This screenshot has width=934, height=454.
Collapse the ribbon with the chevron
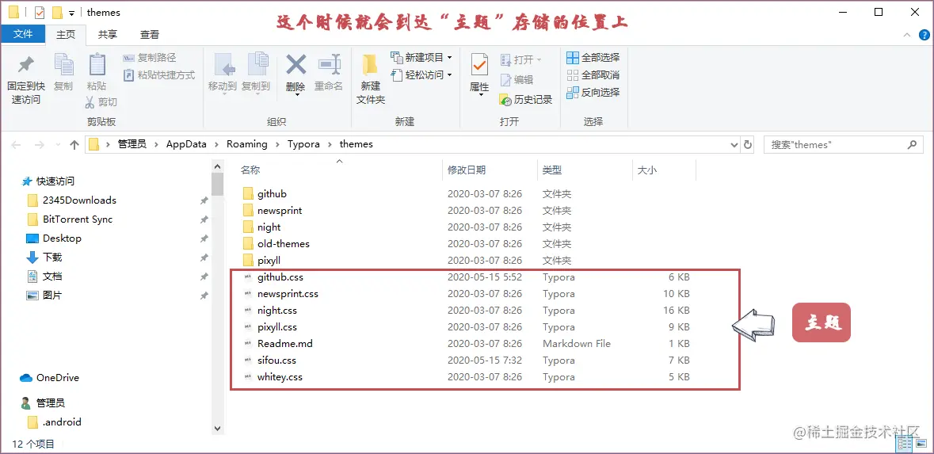[x=907, y=35]
